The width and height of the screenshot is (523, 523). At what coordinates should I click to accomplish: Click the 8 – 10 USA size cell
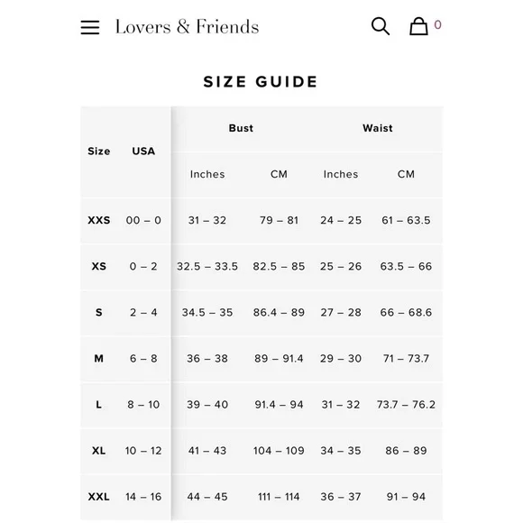pyautogui.click(x=143, y=405)
